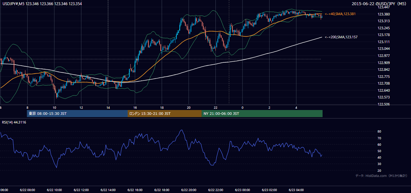Click the 6/22 10:00 time axis label
The width and height of the screenshot is (411, 193).
click(x=54, y=190)
